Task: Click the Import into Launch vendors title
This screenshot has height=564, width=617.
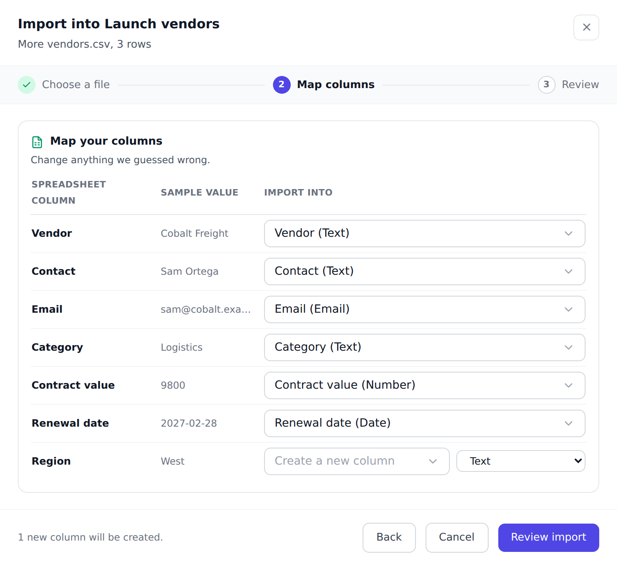Action: [119, 24]
